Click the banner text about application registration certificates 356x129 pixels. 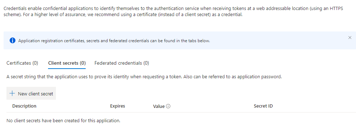(114, 41)
